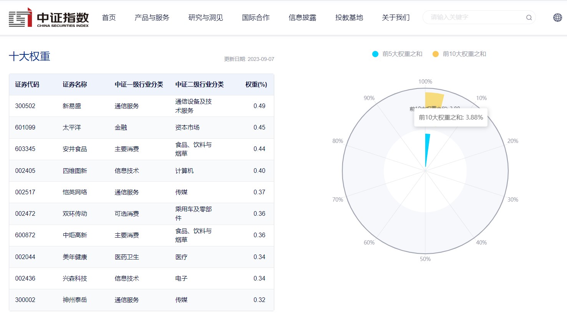Click the 医药卫生 industry cell

point(127,257)
